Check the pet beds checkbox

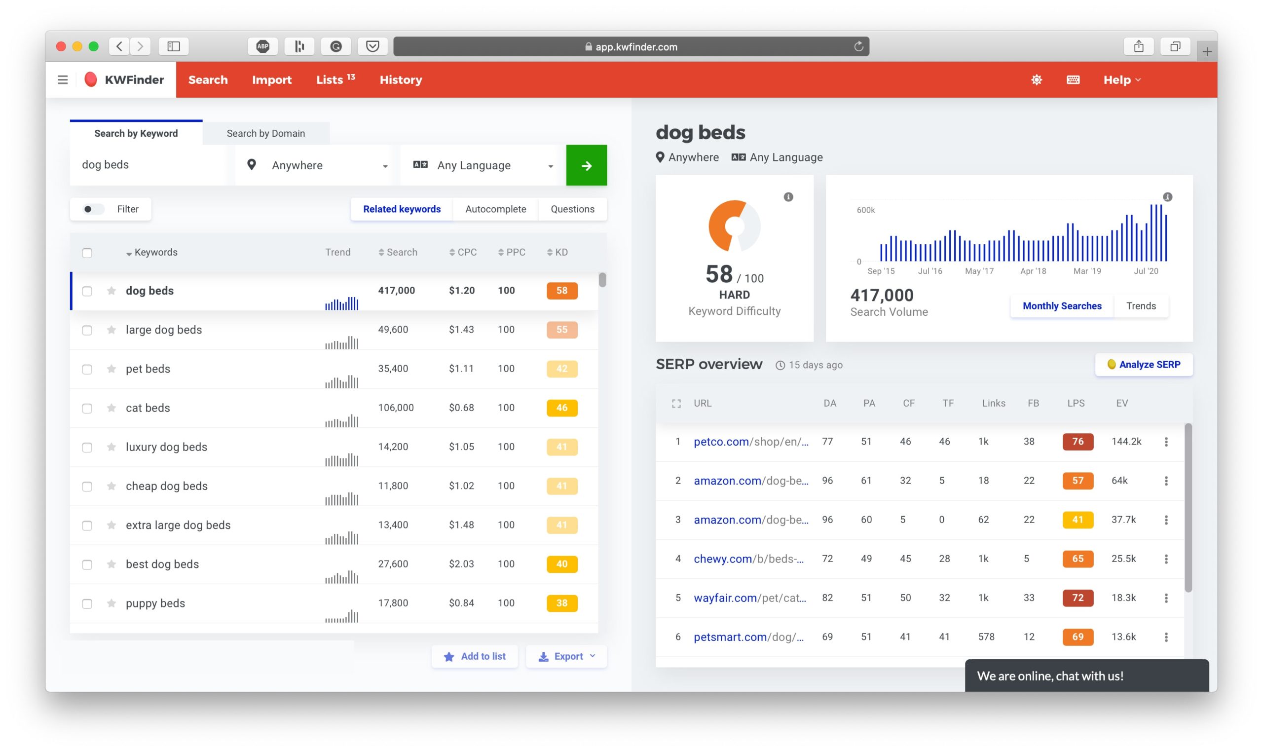click(x=87, y=369)
